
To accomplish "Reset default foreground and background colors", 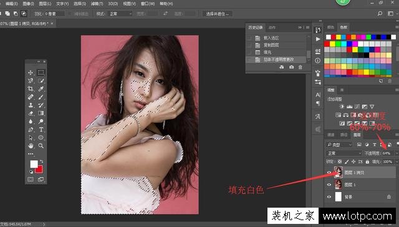I will (31, 171).
